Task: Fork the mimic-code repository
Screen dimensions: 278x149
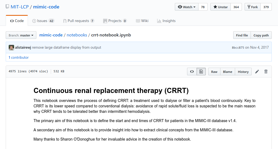Action: [252, 7]
